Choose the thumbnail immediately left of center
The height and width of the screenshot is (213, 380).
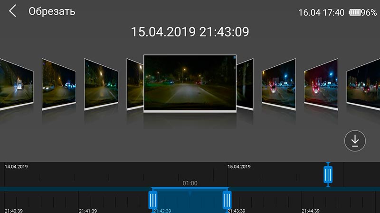(x=134, y=83)
